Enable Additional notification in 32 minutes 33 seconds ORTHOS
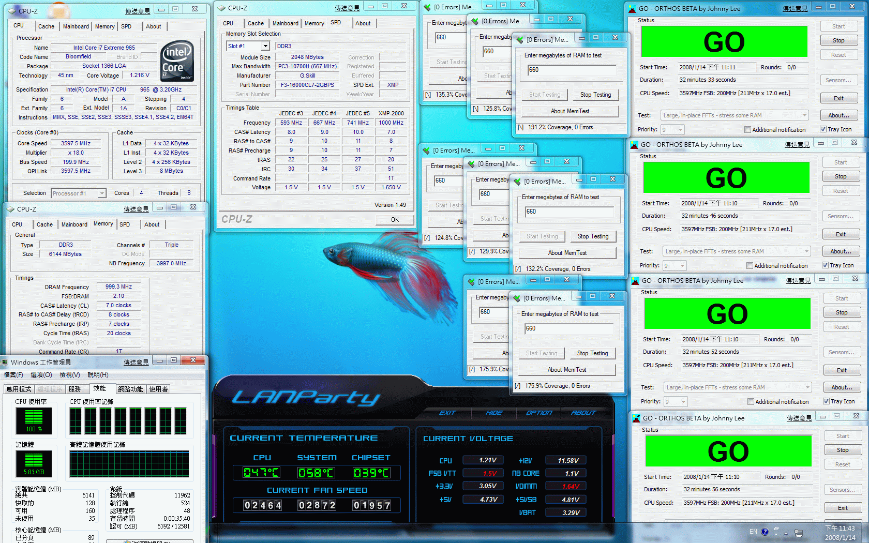 (747, 130)
